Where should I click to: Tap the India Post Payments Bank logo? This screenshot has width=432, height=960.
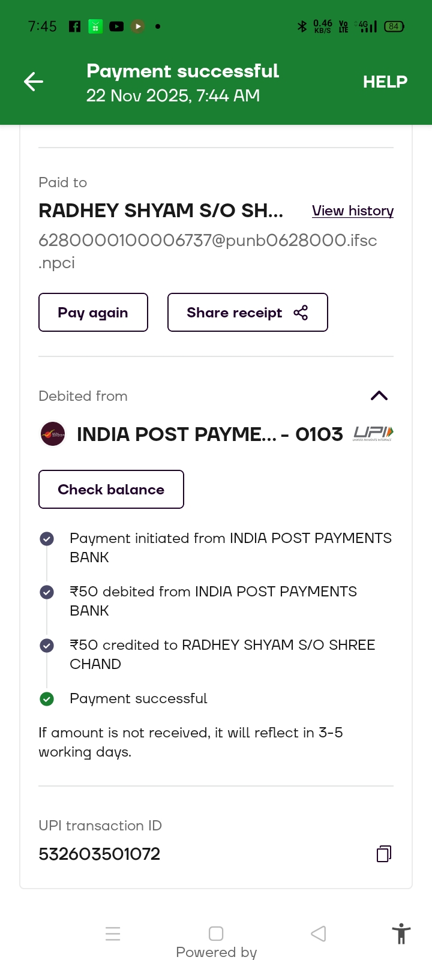tap(53, 434)
